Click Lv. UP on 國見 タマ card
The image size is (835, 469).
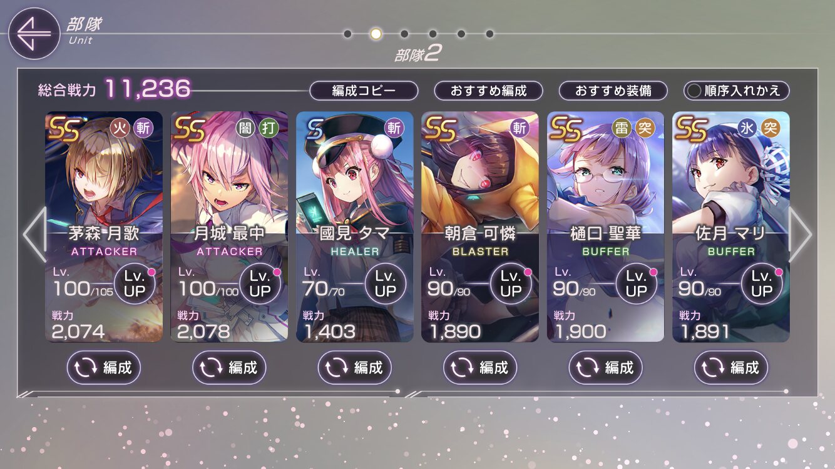coord(386,283)
